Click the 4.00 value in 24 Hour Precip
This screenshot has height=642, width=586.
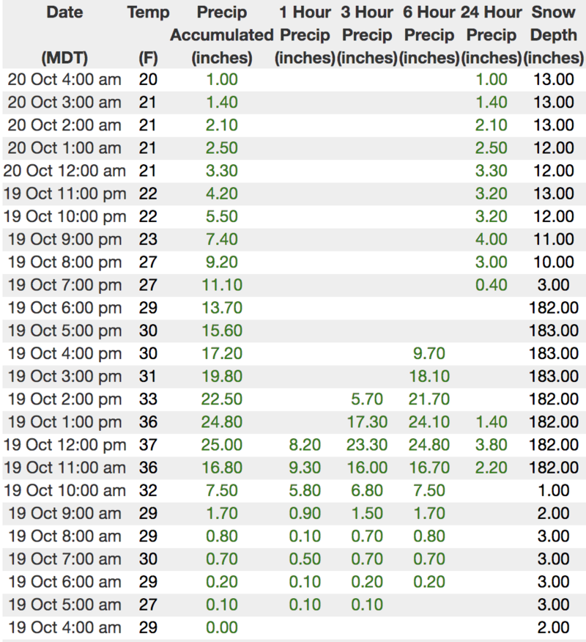[492, 240]
